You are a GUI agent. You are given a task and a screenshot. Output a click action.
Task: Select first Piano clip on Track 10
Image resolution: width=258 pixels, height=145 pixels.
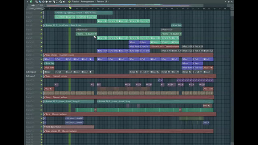155,42
